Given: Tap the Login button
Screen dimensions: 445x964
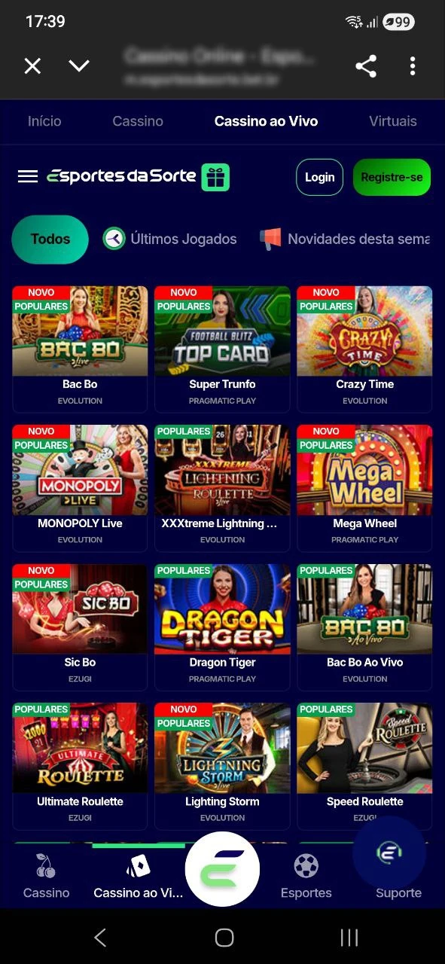Looking at the screenshot, I should [319, 178].
